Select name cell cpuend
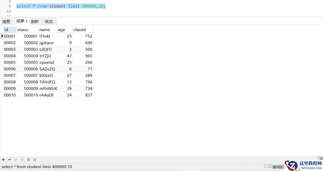323x171 pixels. [48, 62]
